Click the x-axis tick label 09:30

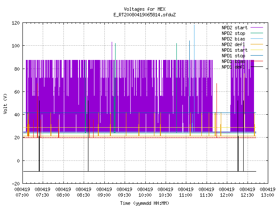tap(125, 195)
